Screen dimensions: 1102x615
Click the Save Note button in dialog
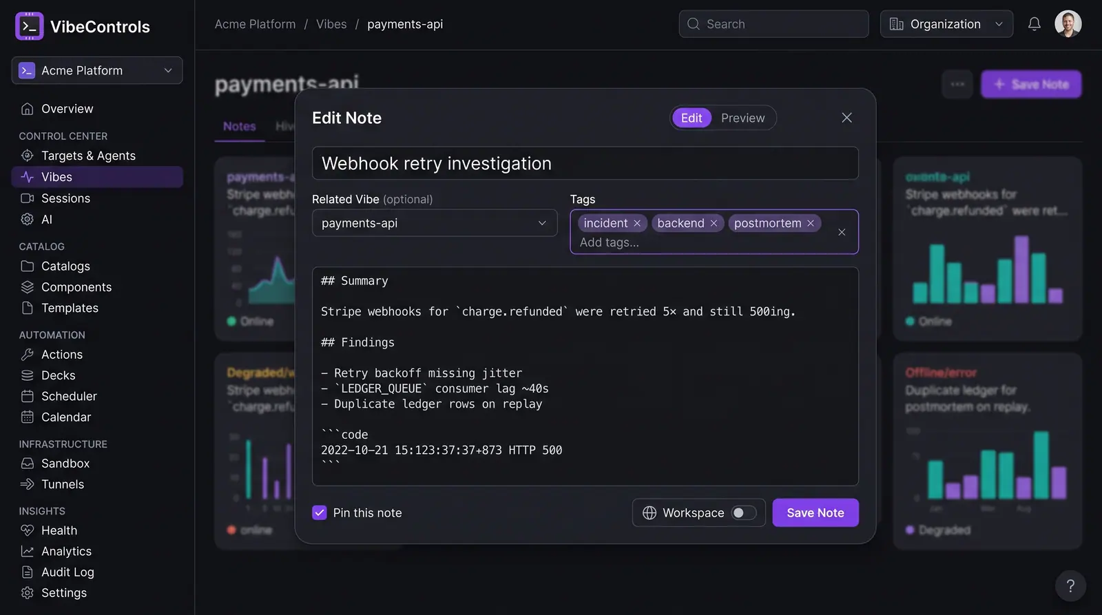tap(815, 513)
